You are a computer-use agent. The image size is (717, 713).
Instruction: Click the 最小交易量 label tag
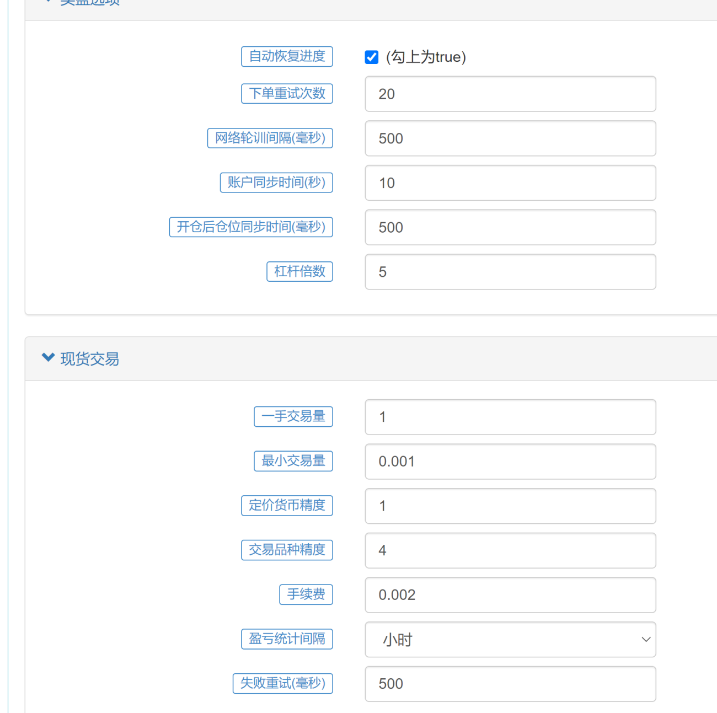[293, 461]
